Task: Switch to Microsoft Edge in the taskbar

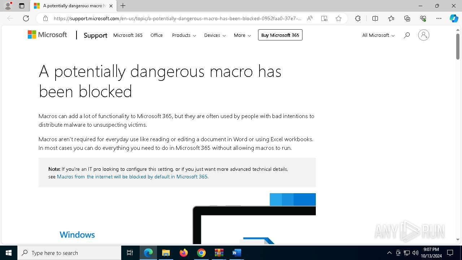Action: coord(148,253)
